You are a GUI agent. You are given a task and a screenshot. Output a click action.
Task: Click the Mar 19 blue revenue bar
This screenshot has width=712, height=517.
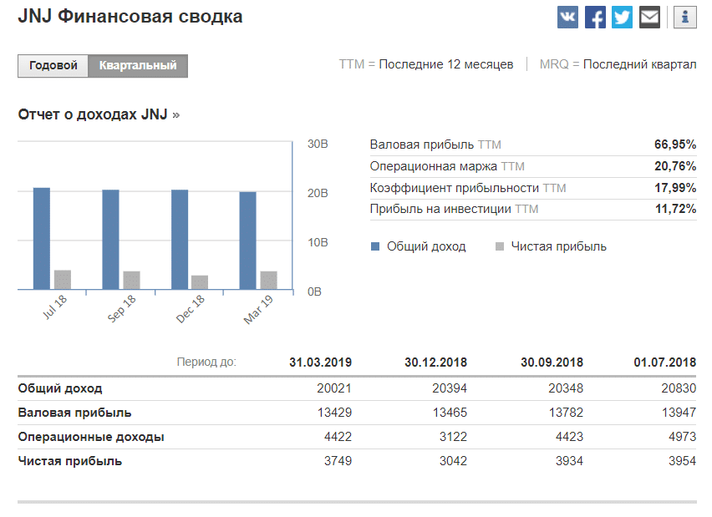click(x=248, y=241)
